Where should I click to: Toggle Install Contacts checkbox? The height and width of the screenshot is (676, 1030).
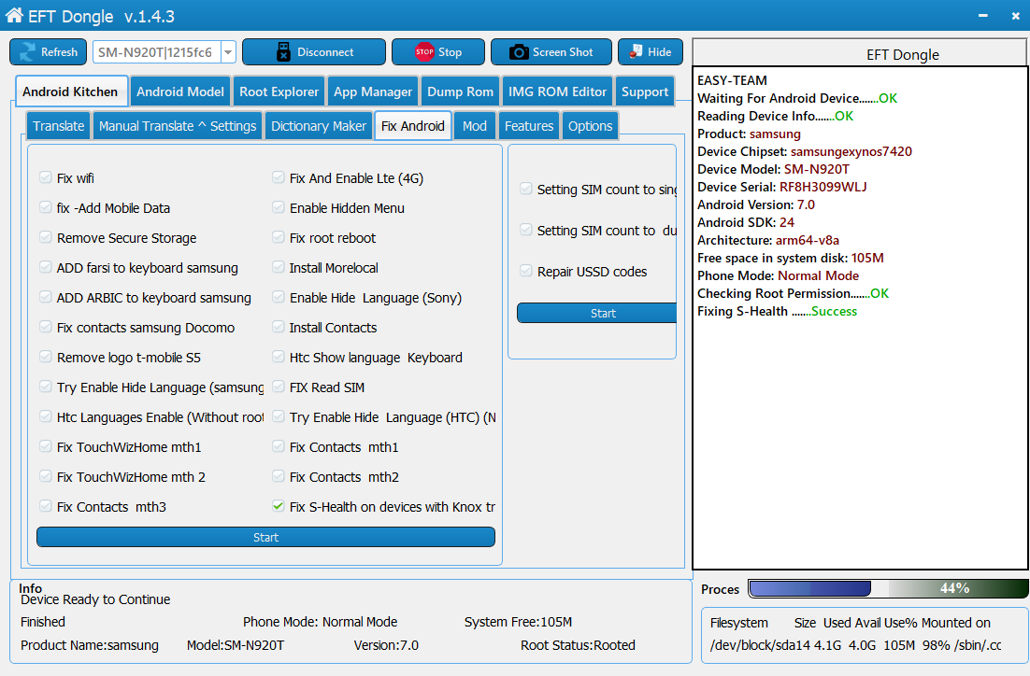point(278,327)
